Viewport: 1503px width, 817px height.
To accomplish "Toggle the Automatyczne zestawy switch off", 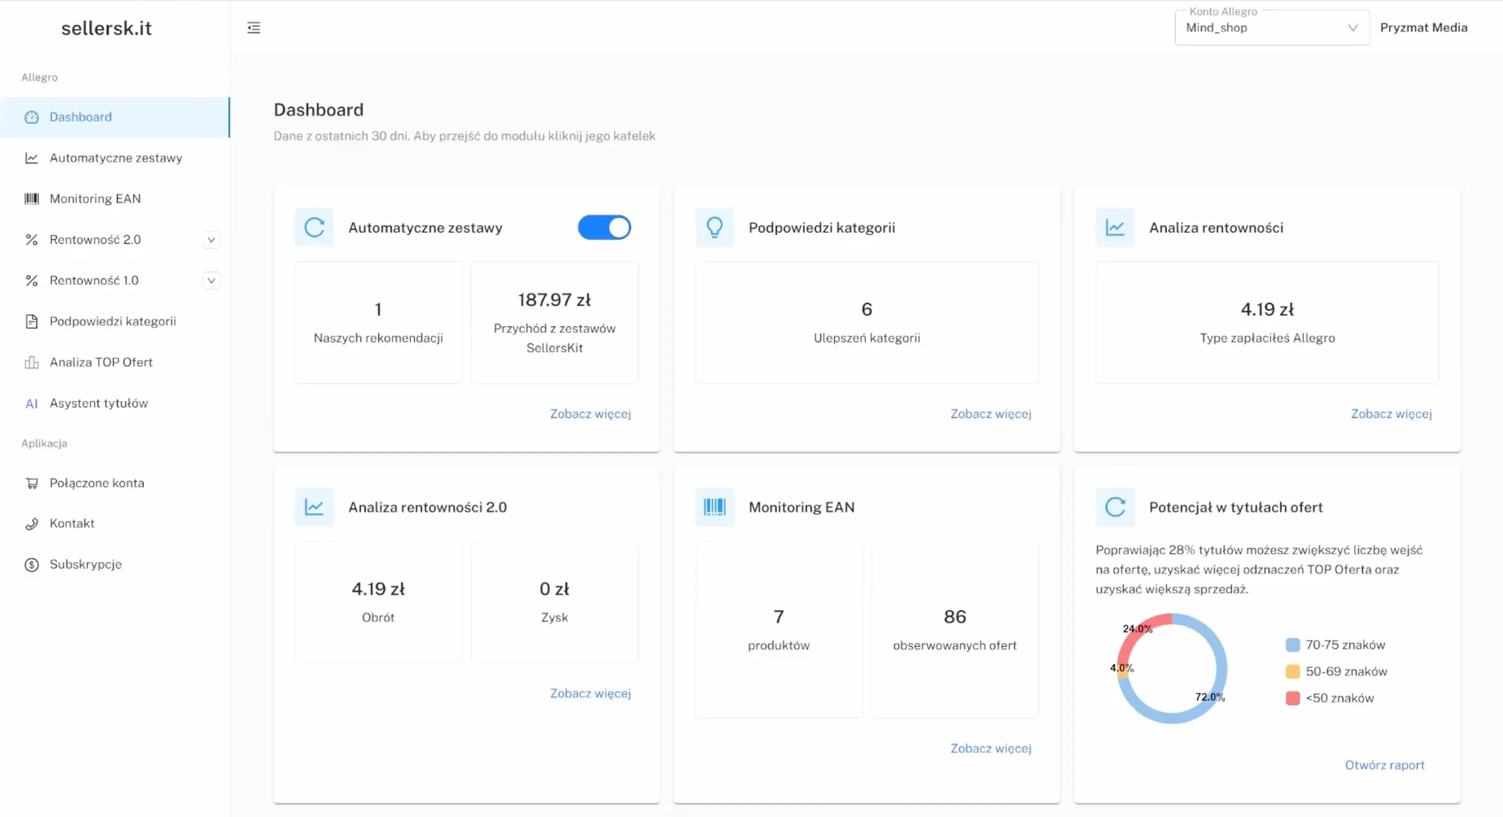I will [604, 227].
